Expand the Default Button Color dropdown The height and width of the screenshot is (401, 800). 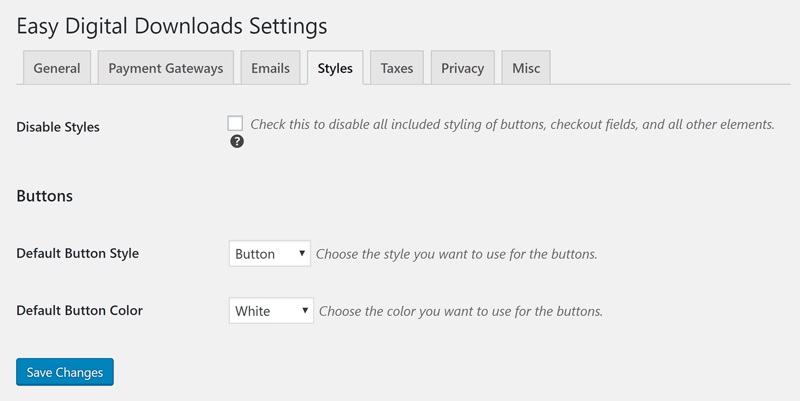tap(271, 311)
